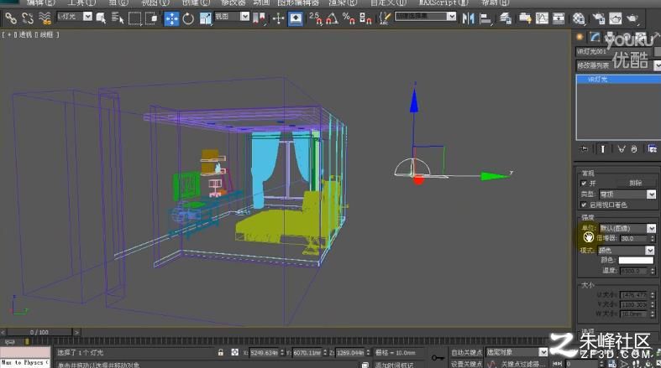Open the Curve Editor icon
The width and height of the screenshot is (661, 368).
[542, 18]
